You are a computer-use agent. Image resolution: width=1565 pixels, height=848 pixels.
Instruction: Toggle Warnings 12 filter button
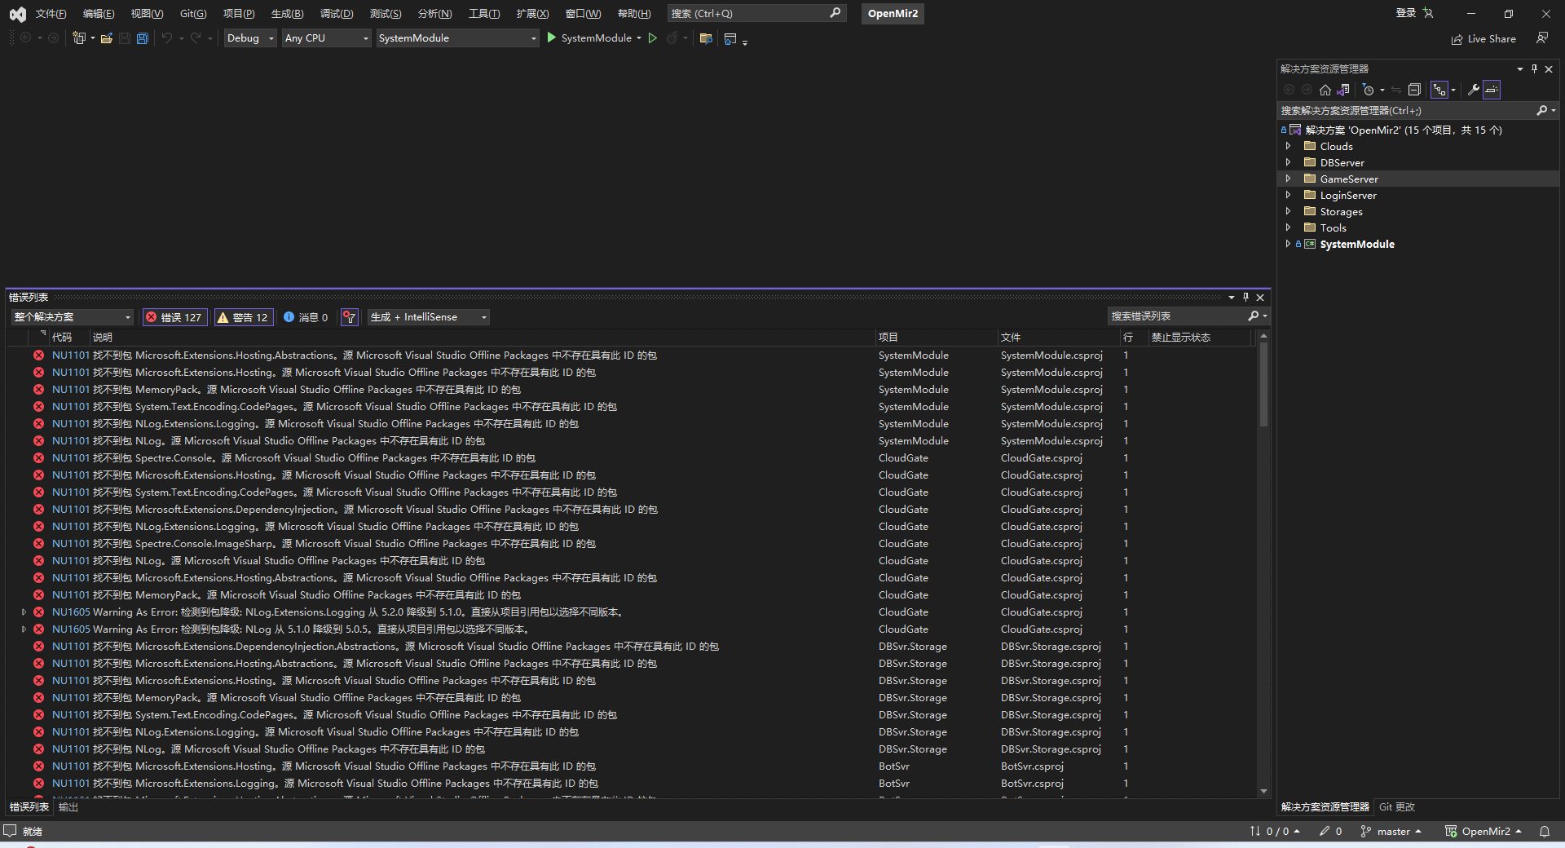243,317
